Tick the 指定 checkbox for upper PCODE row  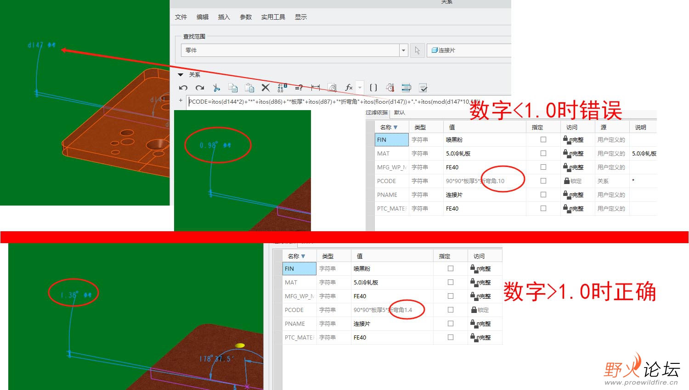click(543, 181)
